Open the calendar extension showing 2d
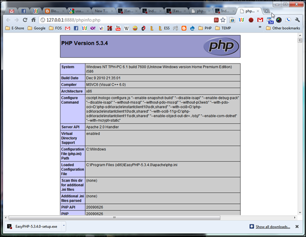 (270, 21)
